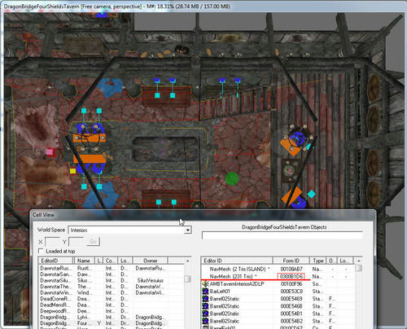Sort objects by the Form ID column header

[x=291, y=261]
